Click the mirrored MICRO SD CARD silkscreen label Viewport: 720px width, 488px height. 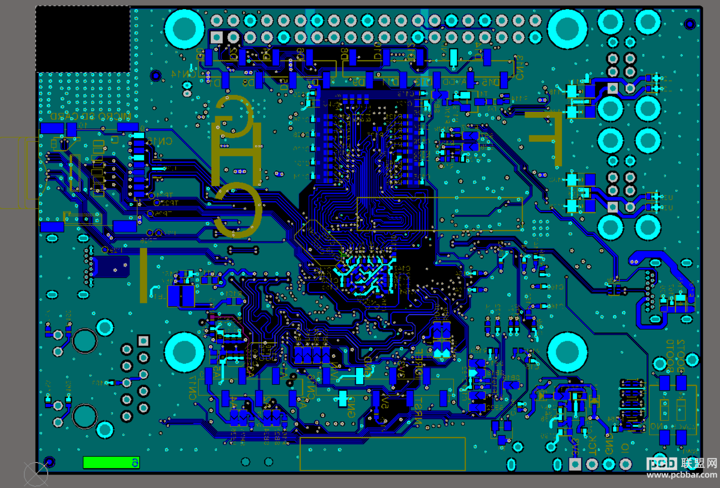coord(91,117)
